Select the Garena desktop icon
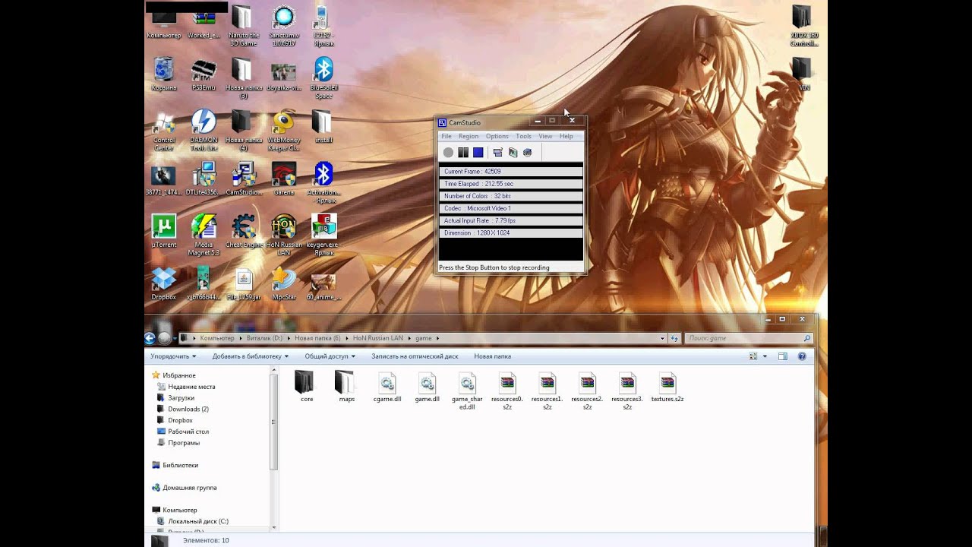 [x=284, y=179]
